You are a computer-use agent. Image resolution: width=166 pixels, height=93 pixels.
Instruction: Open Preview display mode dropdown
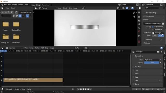point(48,8)
